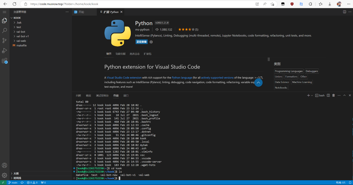Select the Machine Learning category tag
The height and width of the screenshot is (185, 353).
[302, 82]
